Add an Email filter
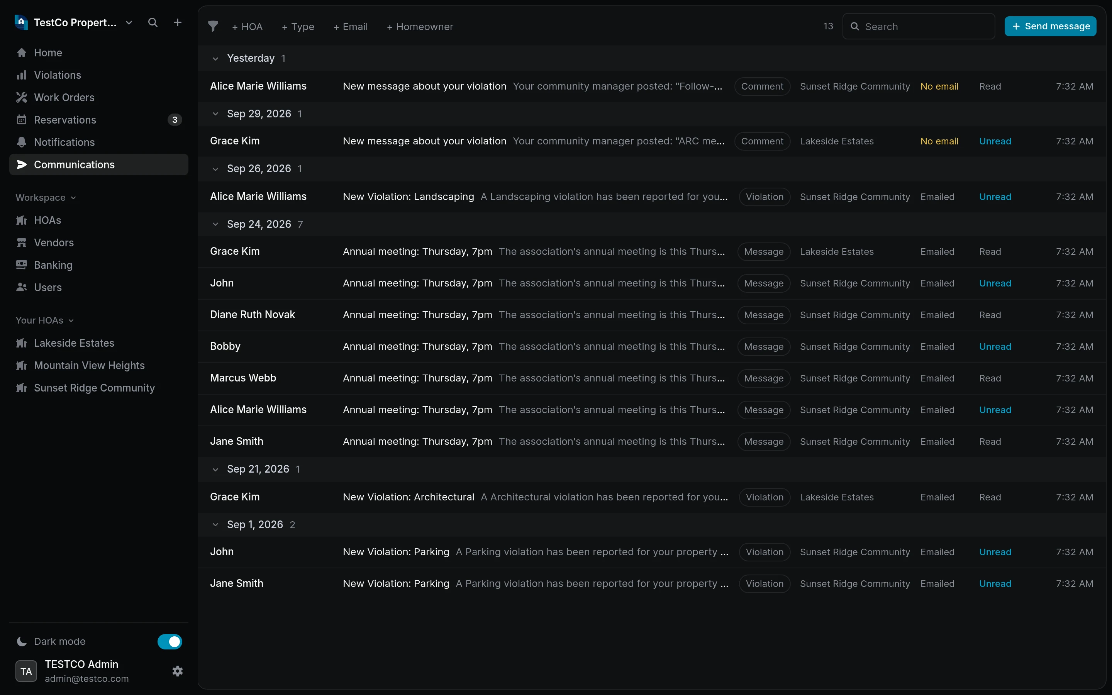The image size is (1112, 695). coord(350,27)
